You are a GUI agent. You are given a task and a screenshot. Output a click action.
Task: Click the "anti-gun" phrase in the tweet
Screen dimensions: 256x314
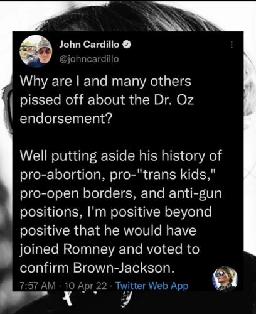pyautogui.click(x=195, y=193)
